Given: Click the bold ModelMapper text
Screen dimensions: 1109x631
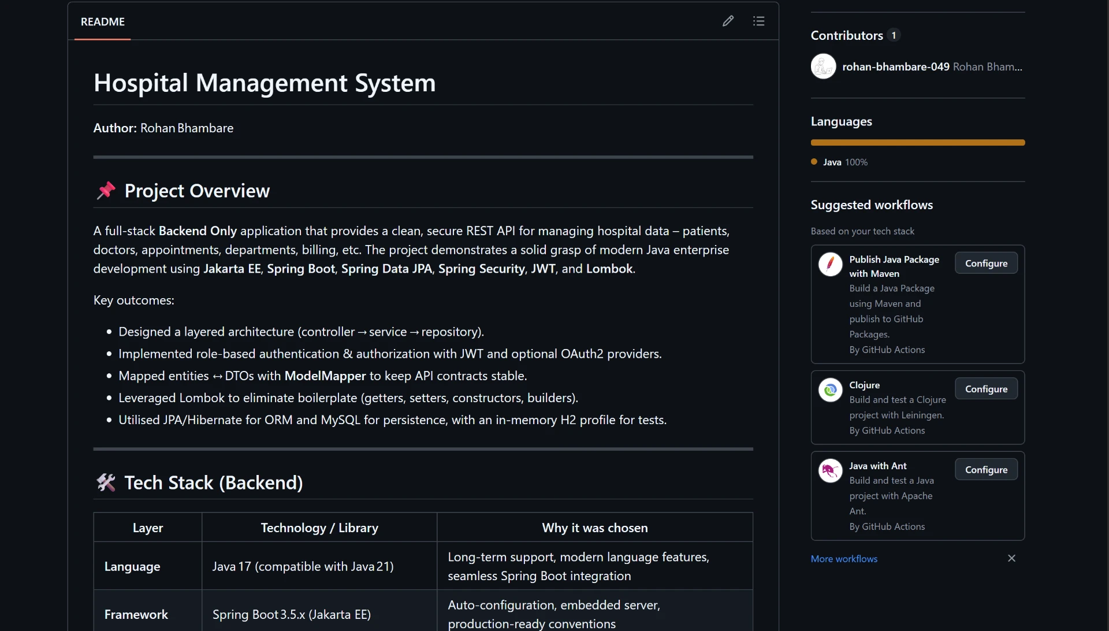Looking at the screenshot, I should point(325,376).
